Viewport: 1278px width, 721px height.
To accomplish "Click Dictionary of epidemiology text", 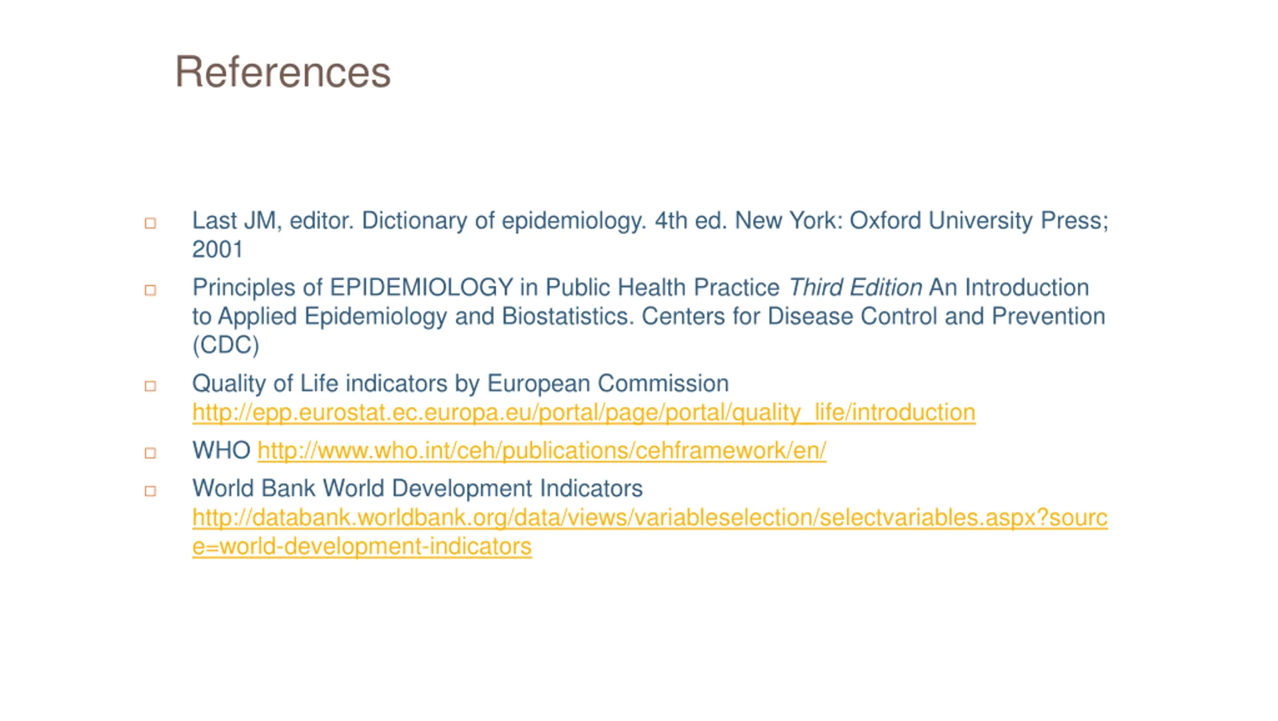I will pos(504,221).
